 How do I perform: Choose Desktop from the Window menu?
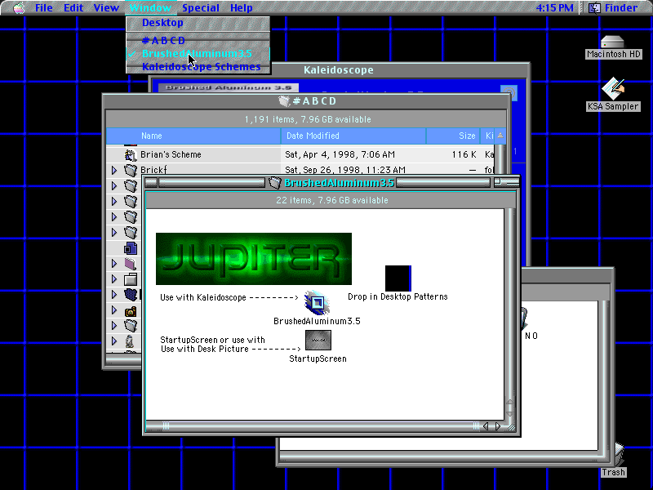pyautogui.click(x=198, y=23)
